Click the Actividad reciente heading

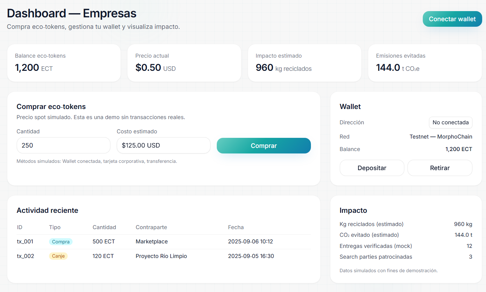tap(47, 210)
